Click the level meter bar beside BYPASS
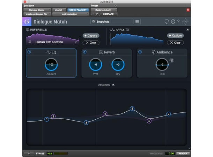 [x=61, y=154]
